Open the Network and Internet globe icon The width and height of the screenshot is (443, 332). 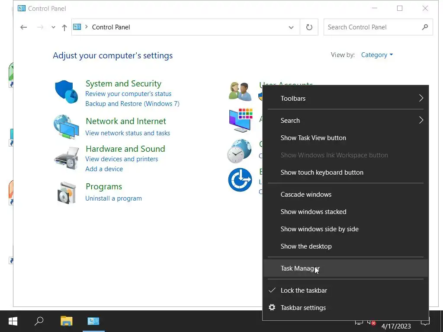point(66,127)
